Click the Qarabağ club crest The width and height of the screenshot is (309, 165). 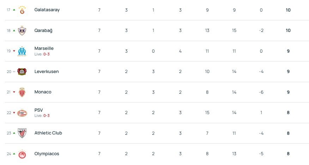22,31
